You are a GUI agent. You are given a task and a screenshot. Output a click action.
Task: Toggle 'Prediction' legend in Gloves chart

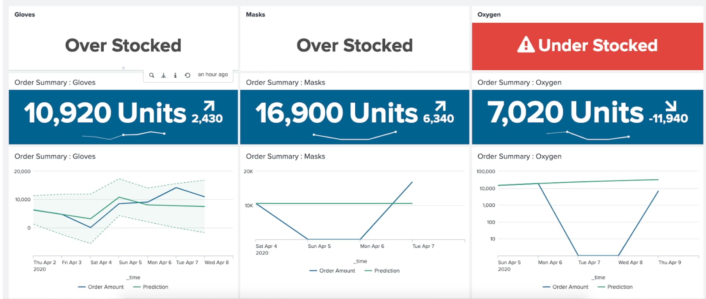151,287
